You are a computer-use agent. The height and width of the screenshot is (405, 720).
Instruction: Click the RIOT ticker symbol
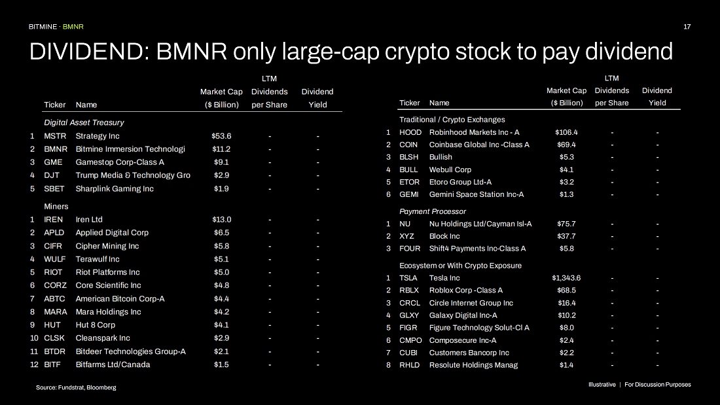[53, 272]
